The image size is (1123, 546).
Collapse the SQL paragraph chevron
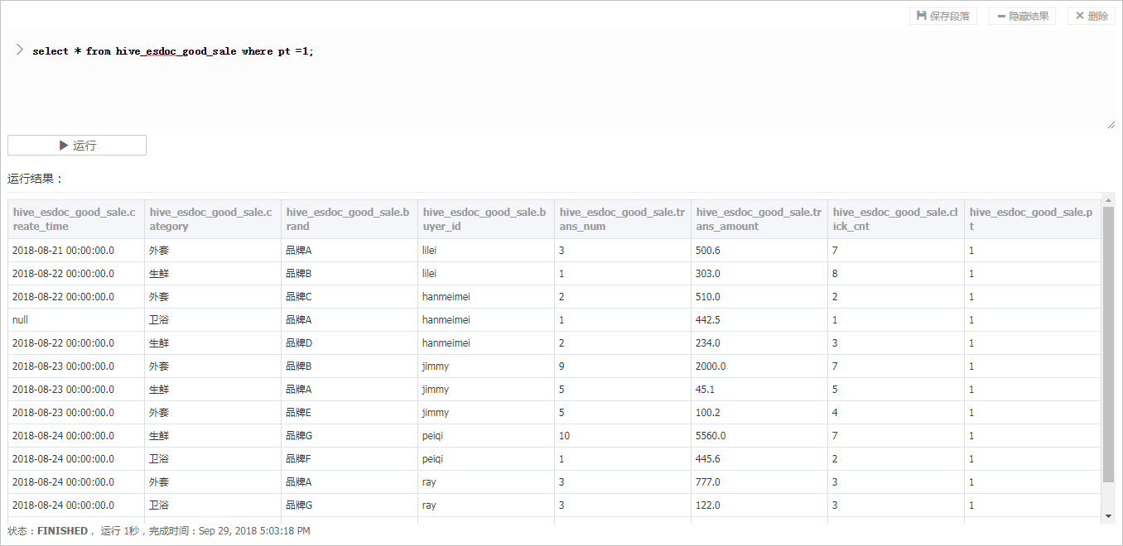pos(20,50)
